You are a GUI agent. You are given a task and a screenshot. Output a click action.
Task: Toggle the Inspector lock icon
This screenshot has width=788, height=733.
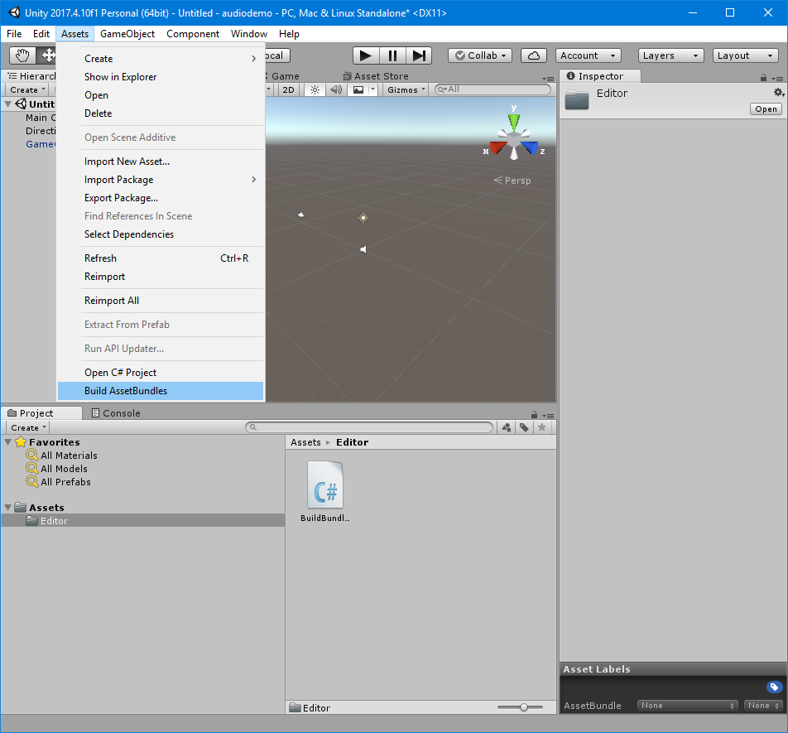(763, 77)
